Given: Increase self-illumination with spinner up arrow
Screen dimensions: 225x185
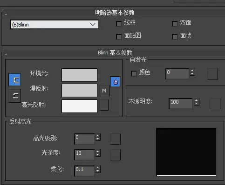Looking at the screenshot, I should pos(192,71).
